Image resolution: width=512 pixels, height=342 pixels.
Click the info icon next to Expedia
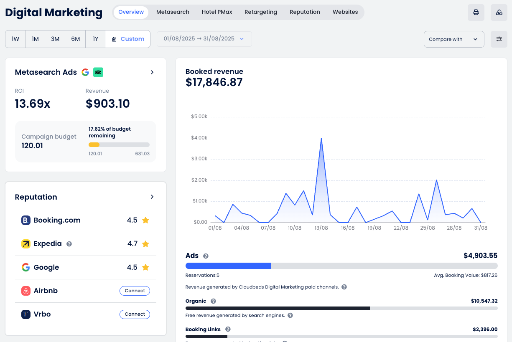point(69,244)
